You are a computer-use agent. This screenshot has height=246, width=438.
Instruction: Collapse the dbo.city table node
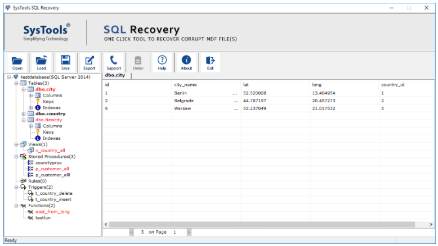(x=24, y=89)
